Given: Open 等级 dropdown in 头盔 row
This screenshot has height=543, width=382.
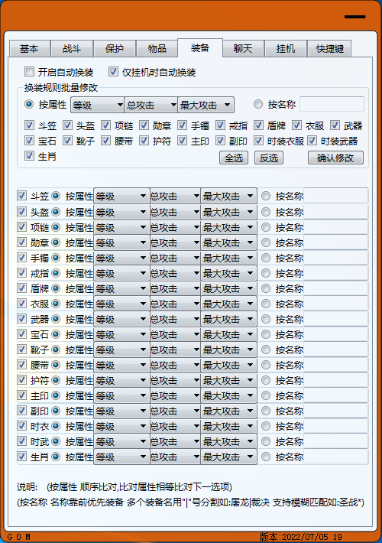Looking at the screenshot, I should [121, 212].
